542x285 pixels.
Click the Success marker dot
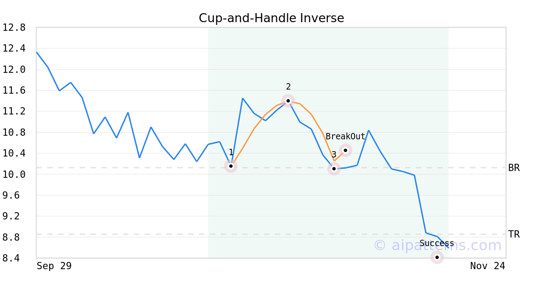(437, 257)
